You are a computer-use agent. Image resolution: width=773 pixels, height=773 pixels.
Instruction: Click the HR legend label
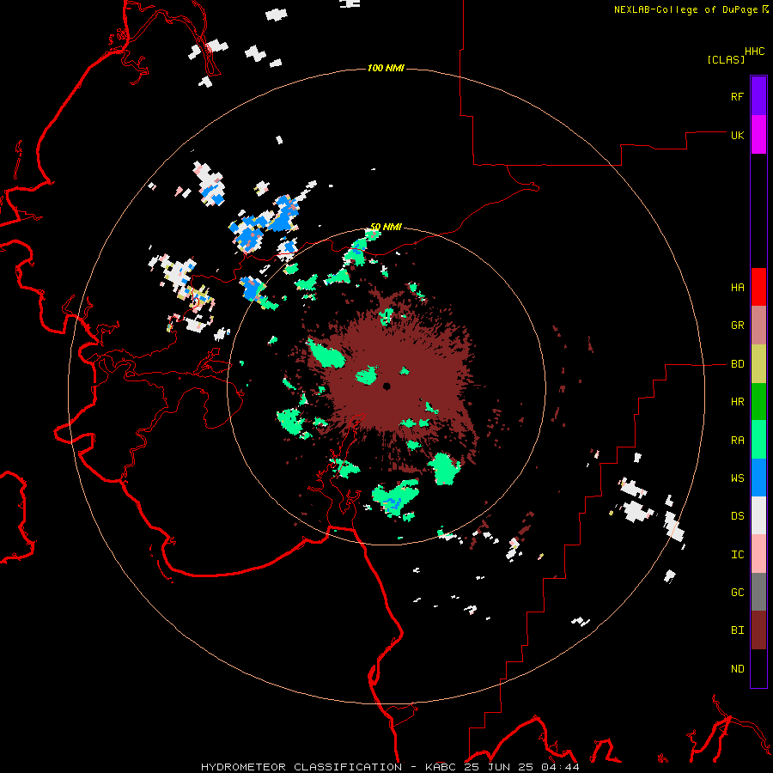(x=737, y=402)
